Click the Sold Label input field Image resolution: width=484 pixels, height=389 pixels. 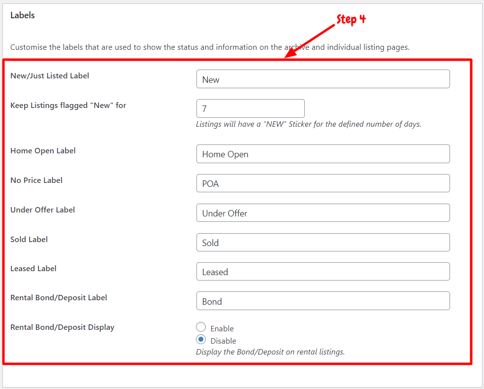click(x=323, y=242)
